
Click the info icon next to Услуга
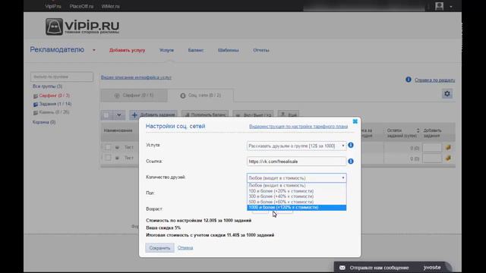coord(351,145)
